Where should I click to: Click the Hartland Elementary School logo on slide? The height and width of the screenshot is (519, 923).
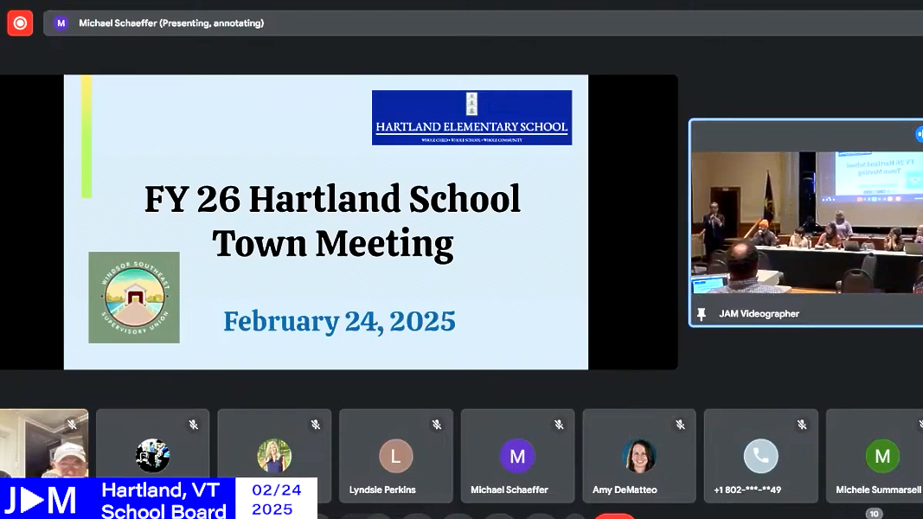point(471,118)
